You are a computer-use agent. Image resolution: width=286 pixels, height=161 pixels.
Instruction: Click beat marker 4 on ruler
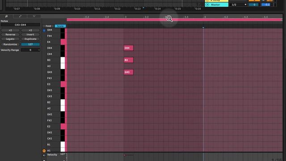tap(205, 17)
